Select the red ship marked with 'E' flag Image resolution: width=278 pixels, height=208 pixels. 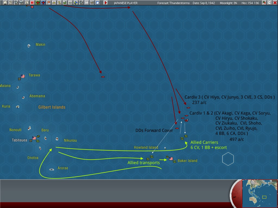(x=186, y=120)
